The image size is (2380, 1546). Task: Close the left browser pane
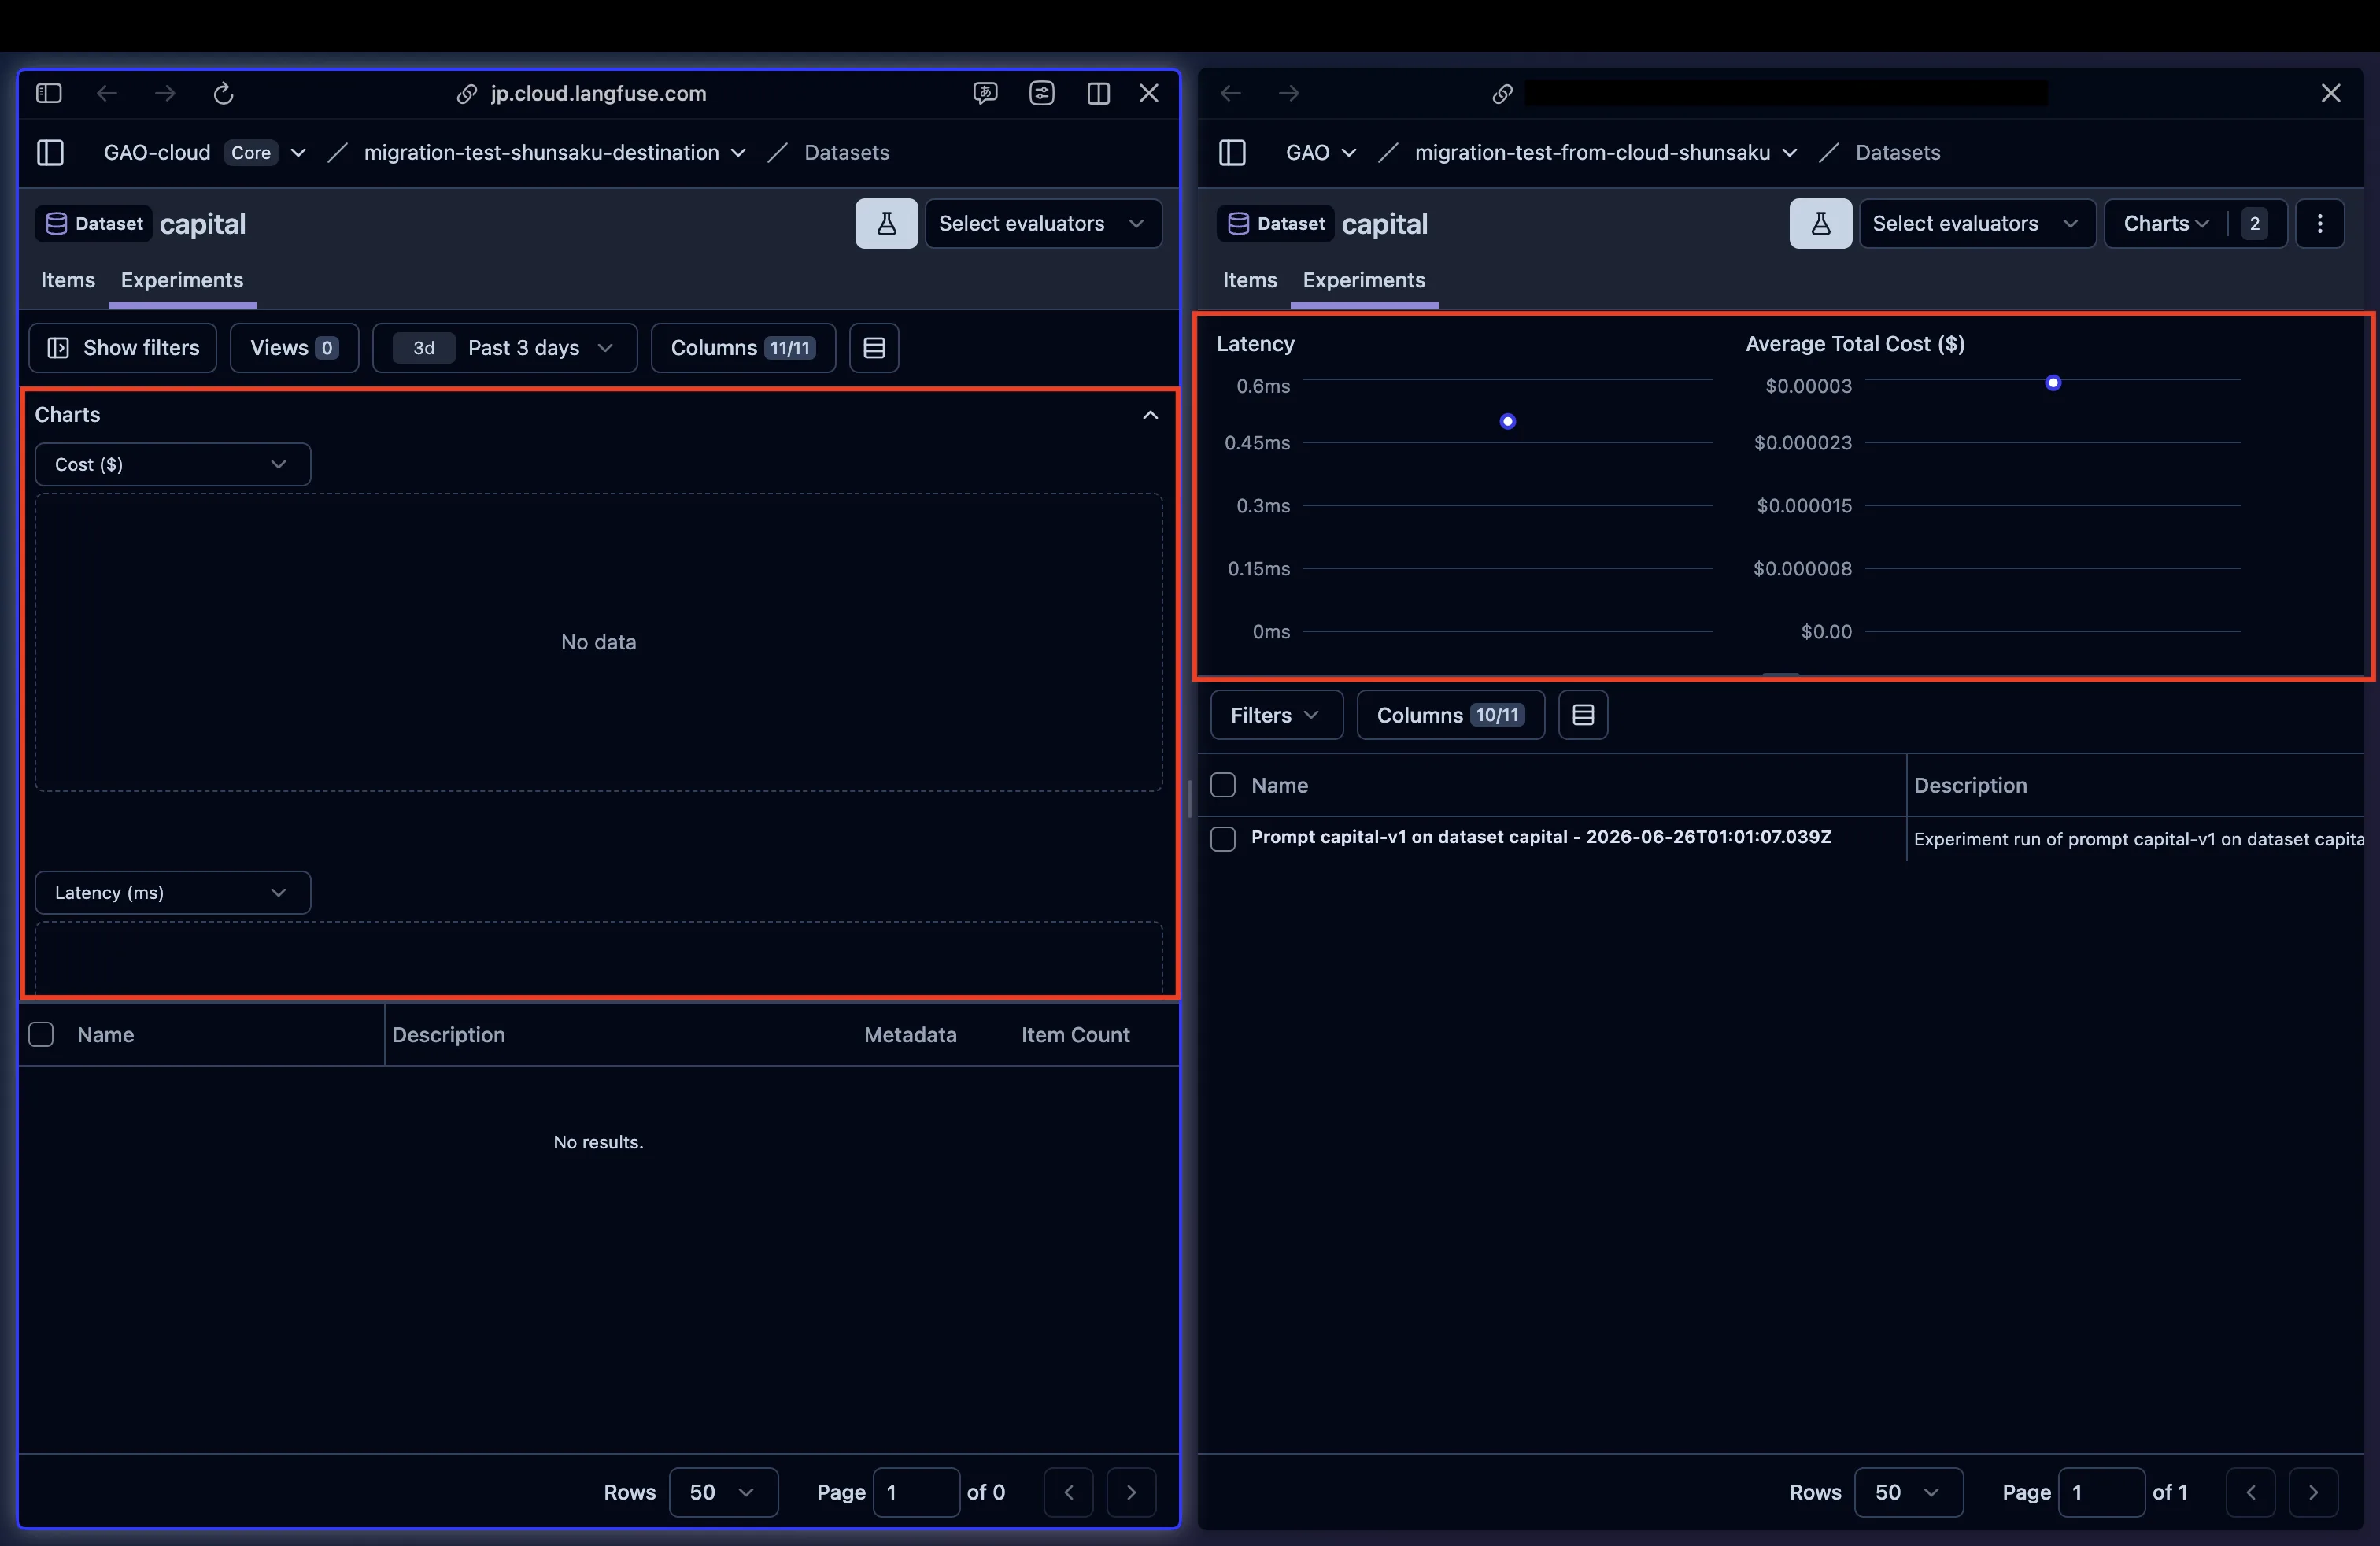point(1149,93)
